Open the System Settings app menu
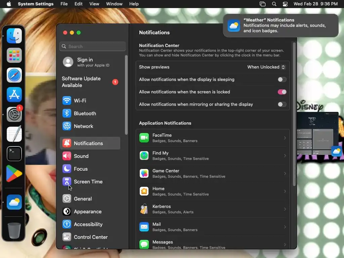Image resolution: width=344 pixels, height=258 pixels. point(36,4)
